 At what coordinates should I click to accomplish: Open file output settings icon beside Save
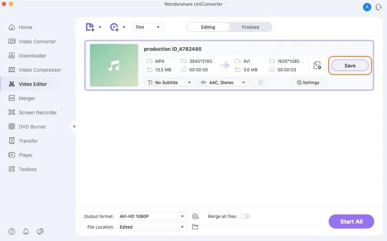coord(317,65)
